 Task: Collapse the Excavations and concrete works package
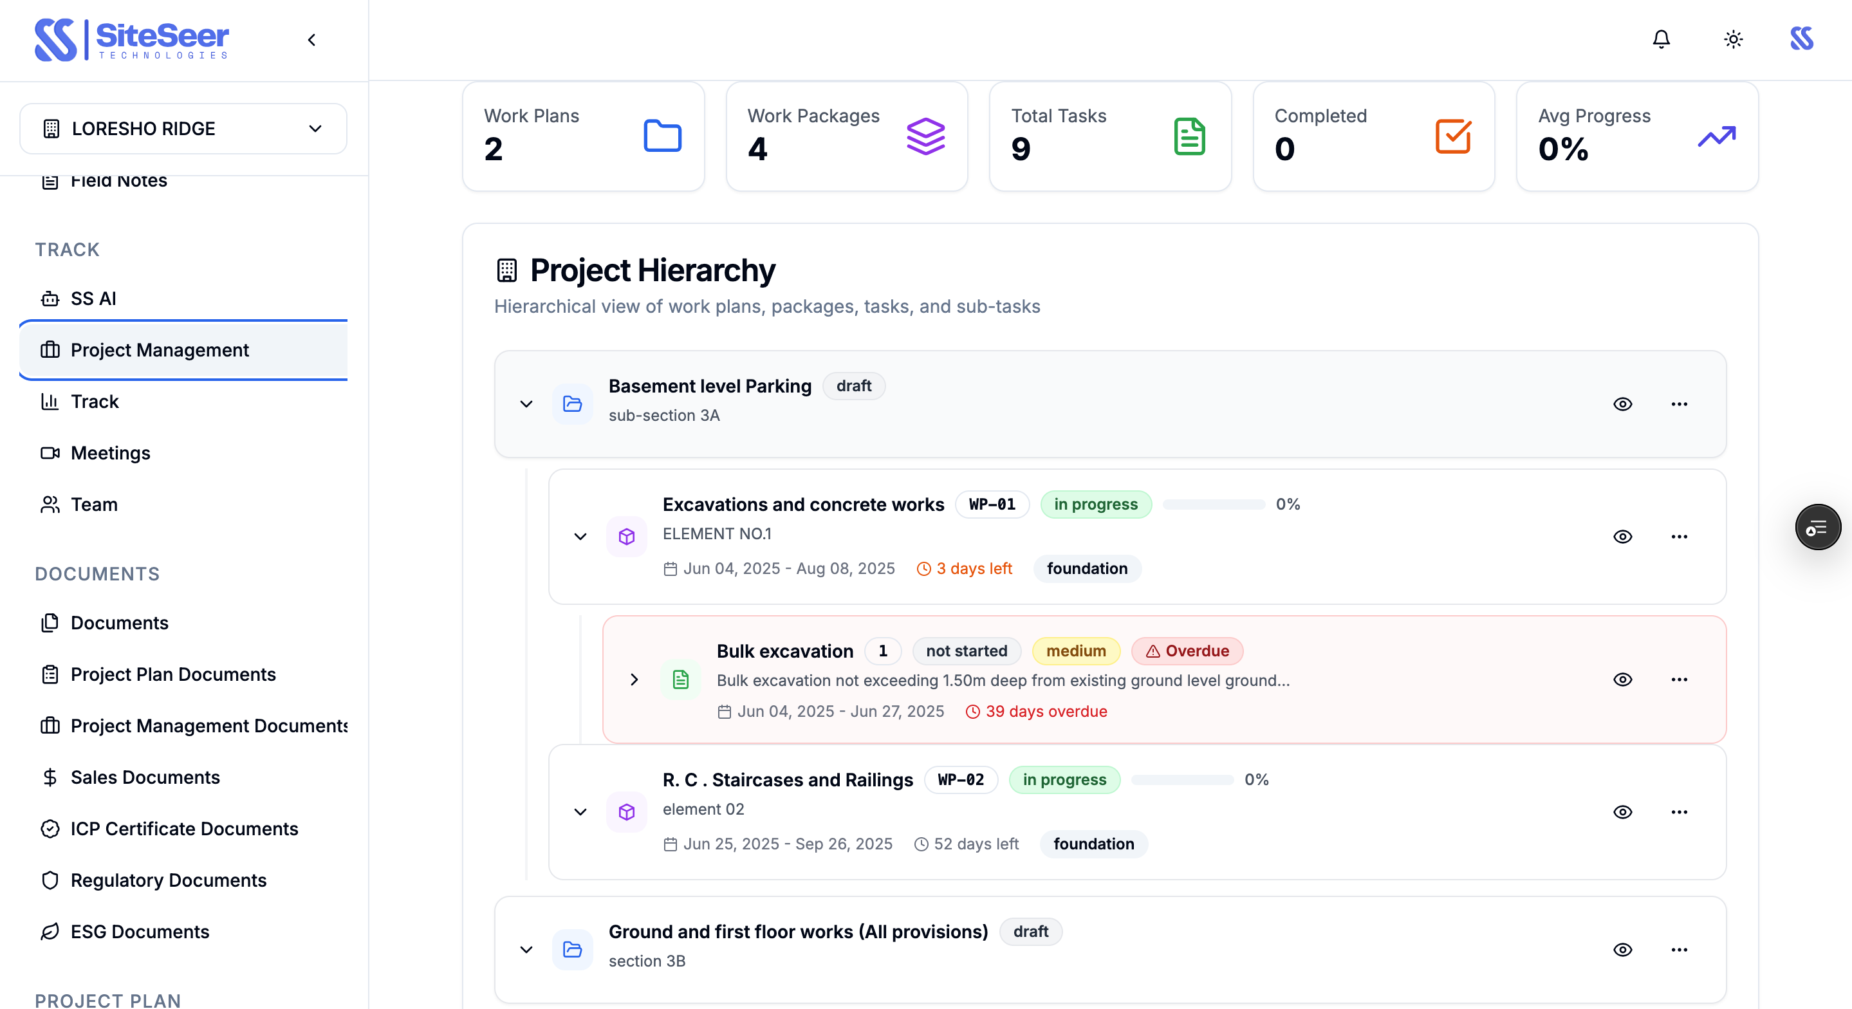pos(580,537)
